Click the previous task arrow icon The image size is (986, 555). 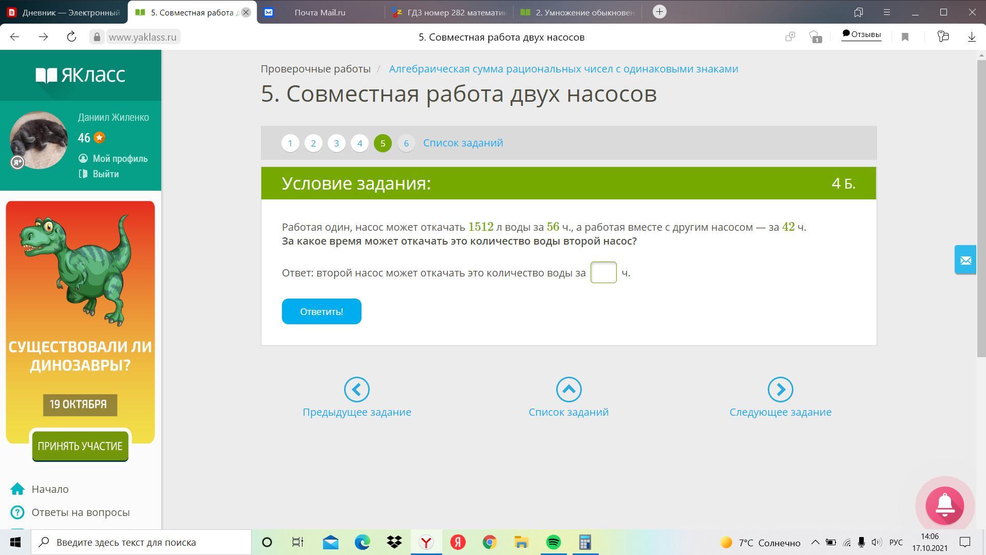click(356, 390)
